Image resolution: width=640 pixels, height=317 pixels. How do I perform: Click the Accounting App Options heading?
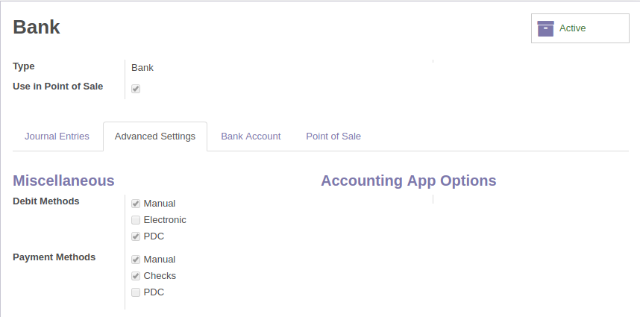pos(409,181)
